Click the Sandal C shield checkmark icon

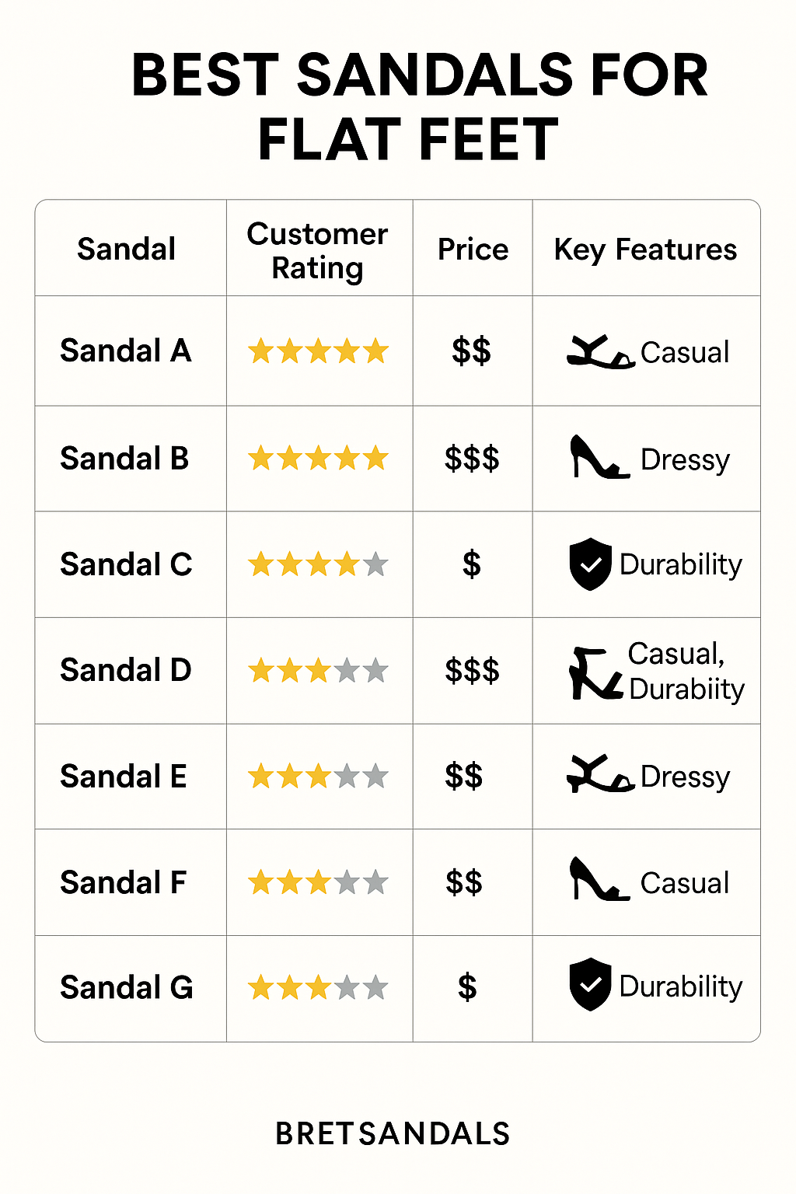(591, 564)
